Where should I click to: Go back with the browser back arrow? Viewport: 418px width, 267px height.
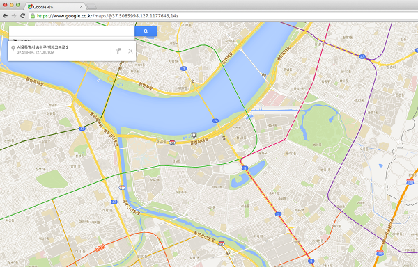(5, 16)
